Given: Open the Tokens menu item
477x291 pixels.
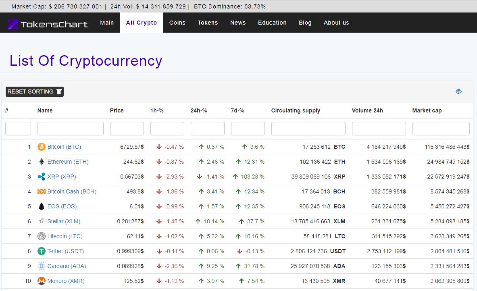Looking at the screenshot, I should pos(208,23).
